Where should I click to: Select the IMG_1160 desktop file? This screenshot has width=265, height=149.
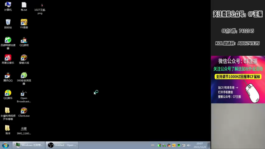24,130
